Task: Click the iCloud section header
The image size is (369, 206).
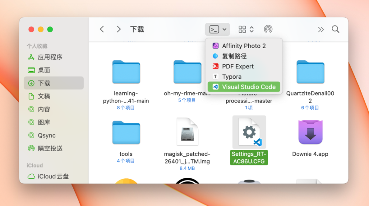Action: pos(35,166)
